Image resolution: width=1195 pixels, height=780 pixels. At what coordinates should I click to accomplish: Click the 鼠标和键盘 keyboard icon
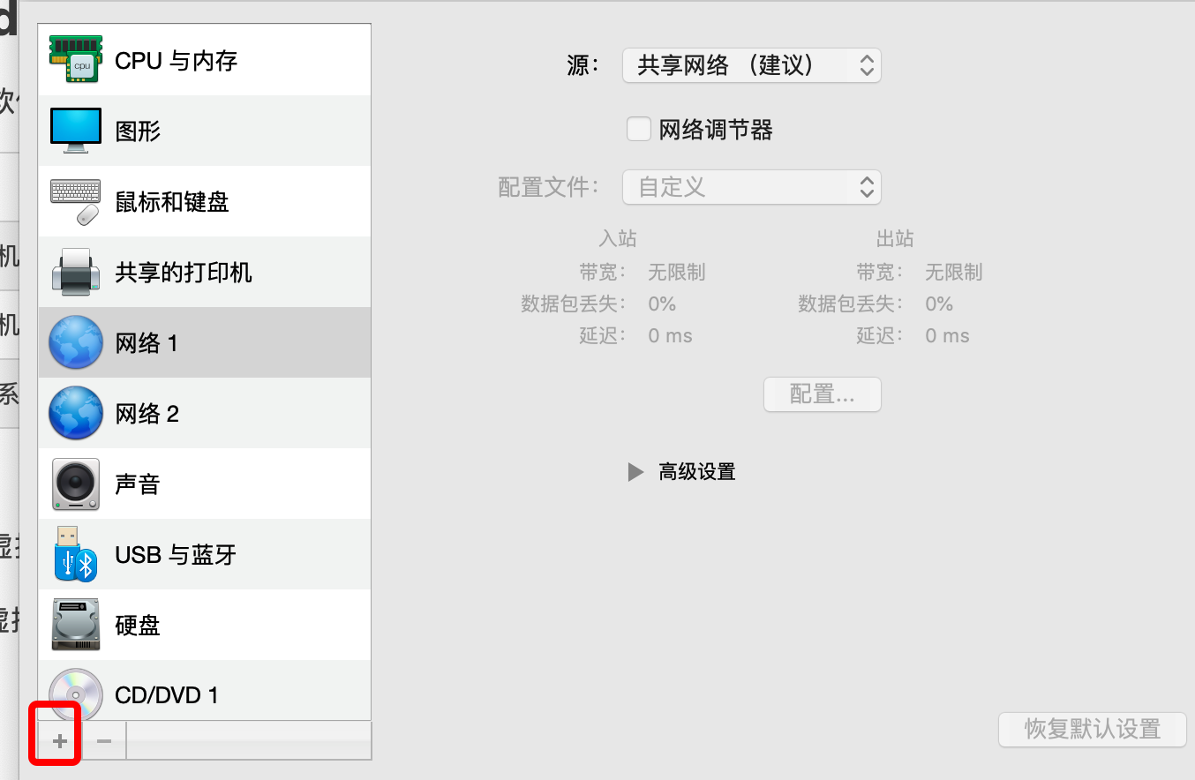click(75, 200)
